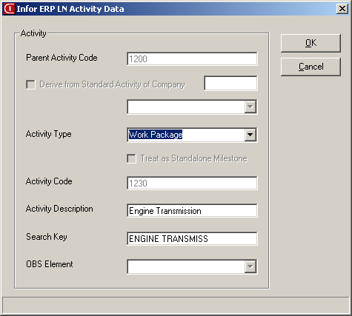352x316 pixels.
Task: Click the Infor logo icon in title bar
Action: tap(9, 9)
